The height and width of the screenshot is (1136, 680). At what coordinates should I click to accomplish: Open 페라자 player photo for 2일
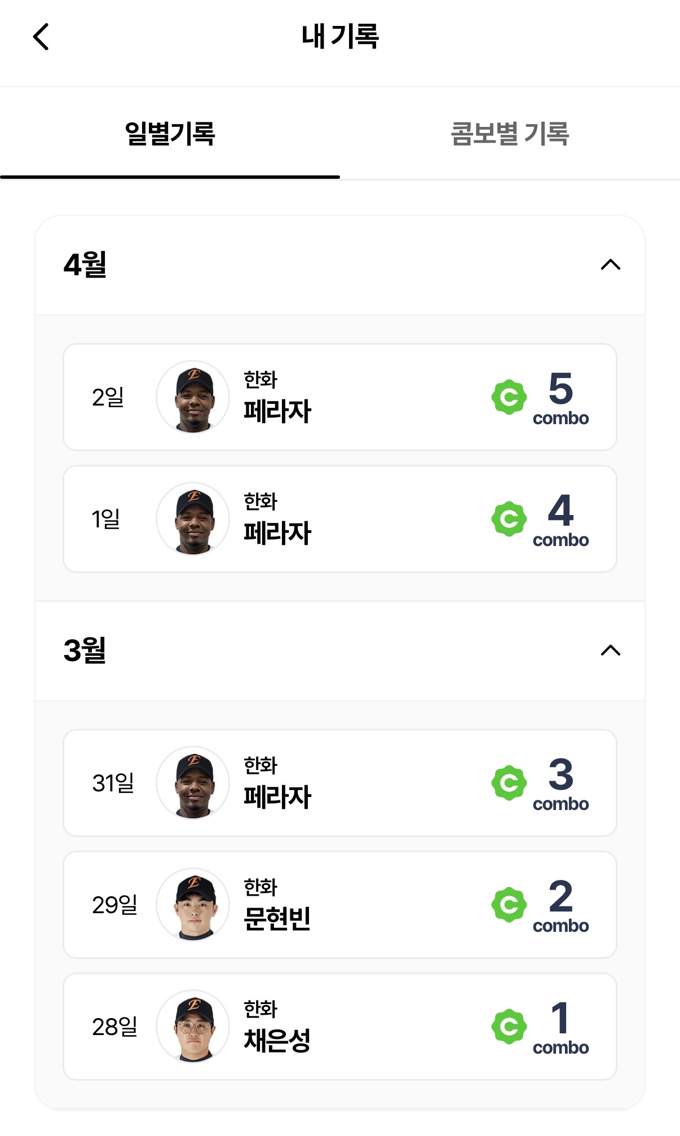(x=193, y=397)
